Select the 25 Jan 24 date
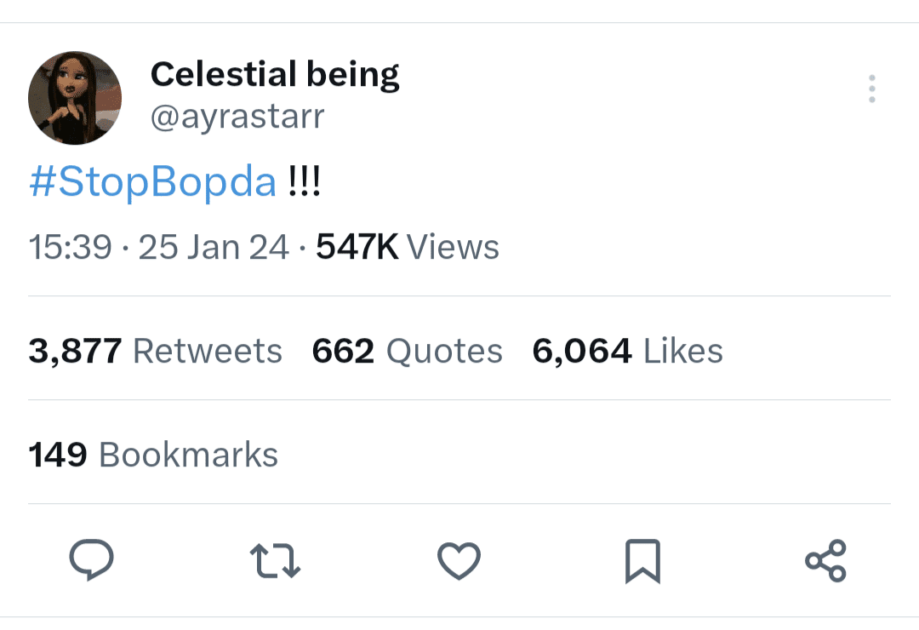The width and height of the screenshot is (919, 630). tap(214, 246)
